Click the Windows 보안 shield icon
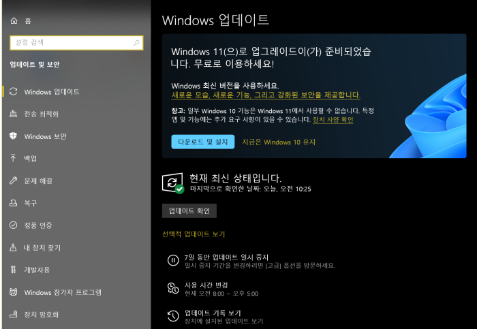The height and width of the screenshot is (329, 477). (14, 136)
